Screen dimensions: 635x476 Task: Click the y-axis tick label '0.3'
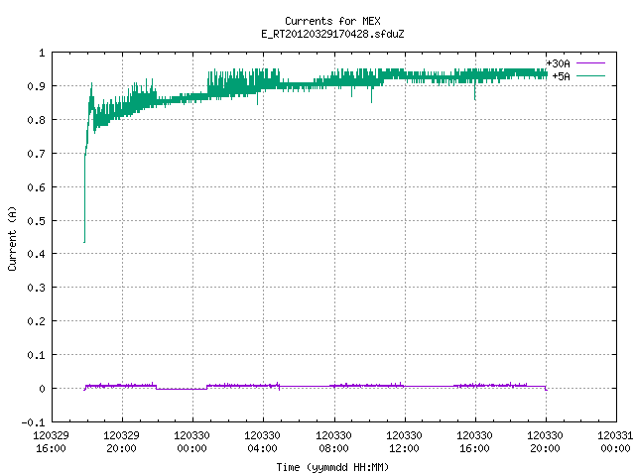pos(36,288)
